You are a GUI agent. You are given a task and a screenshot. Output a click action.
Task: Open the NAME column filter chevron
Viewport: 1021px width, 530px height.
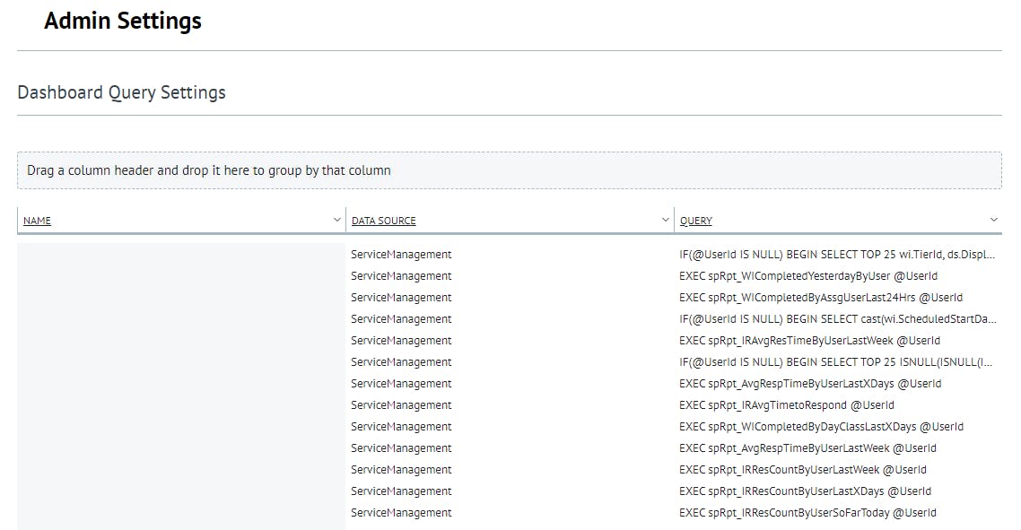(x=336, y=220)
